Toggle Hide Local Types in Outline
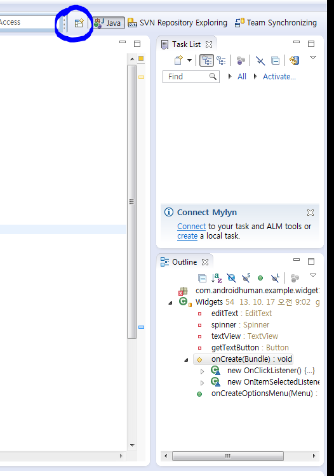This screenshot has height=476, width=334. 275,277
